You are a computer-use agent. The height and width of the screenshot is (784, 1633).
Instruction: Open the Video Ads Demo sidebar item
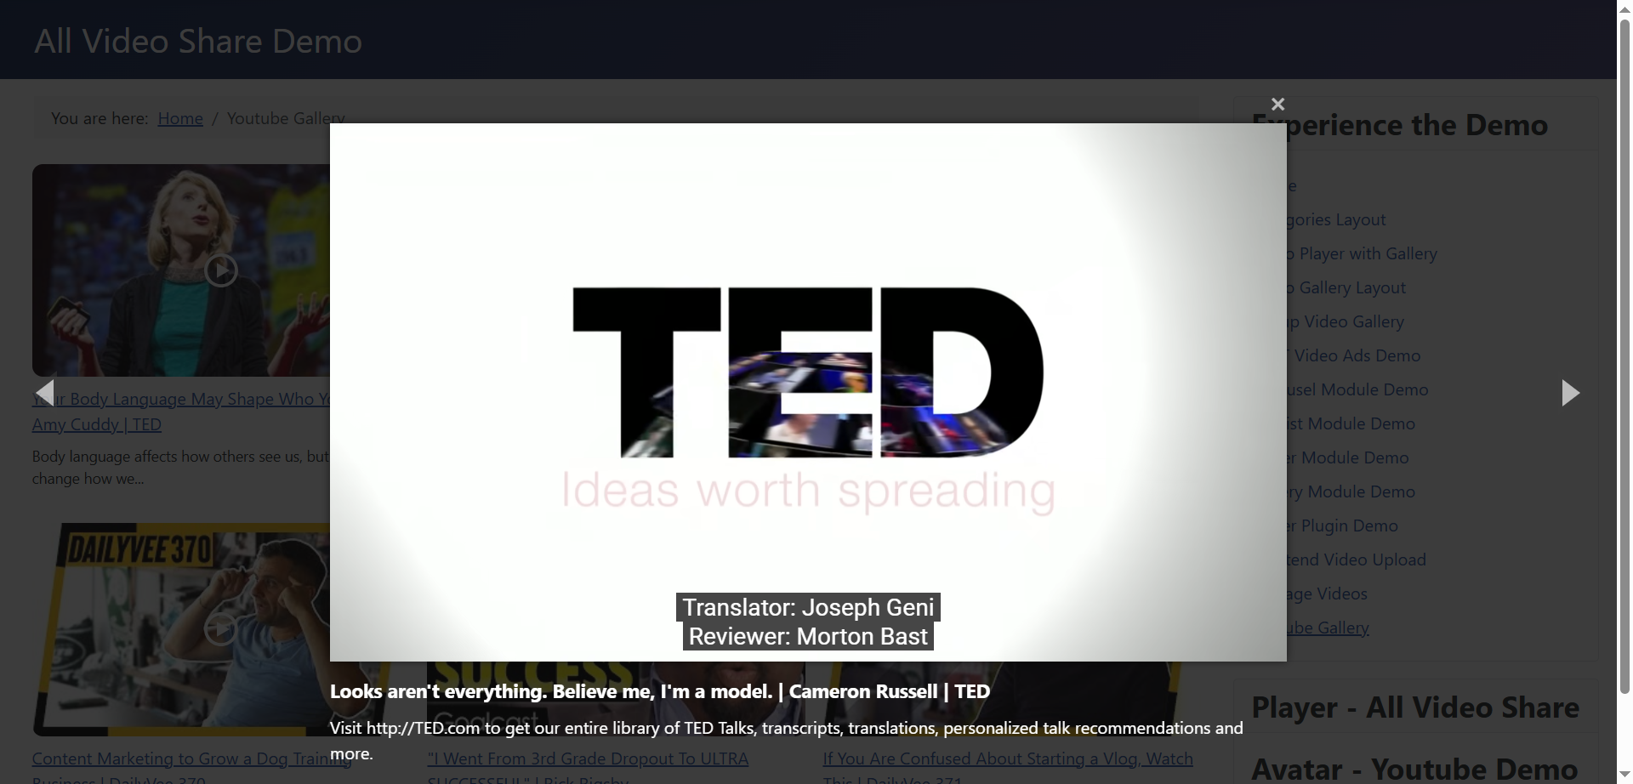coord(1354,355)
